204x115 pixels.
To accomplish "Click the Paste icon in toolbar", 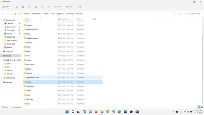I will pyautogui.click(x=29, y=7).
